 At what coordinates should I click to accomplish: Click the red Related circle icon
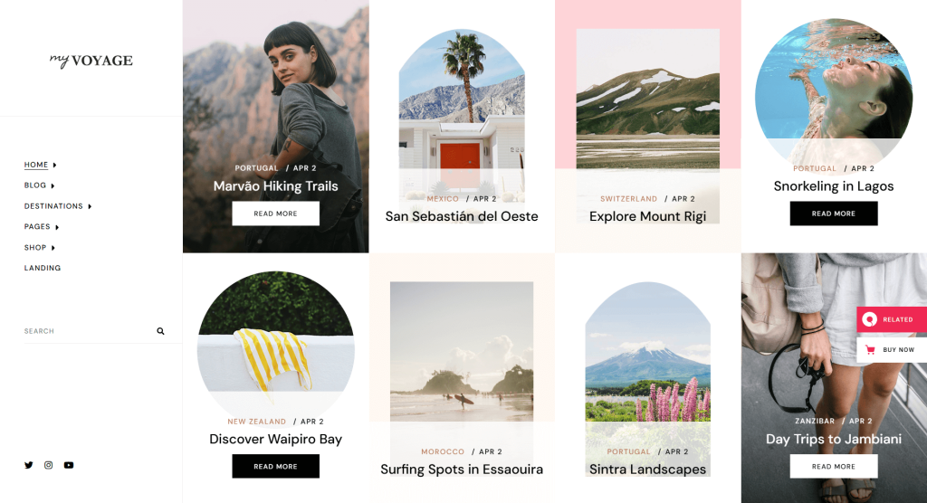coord(869,319)
